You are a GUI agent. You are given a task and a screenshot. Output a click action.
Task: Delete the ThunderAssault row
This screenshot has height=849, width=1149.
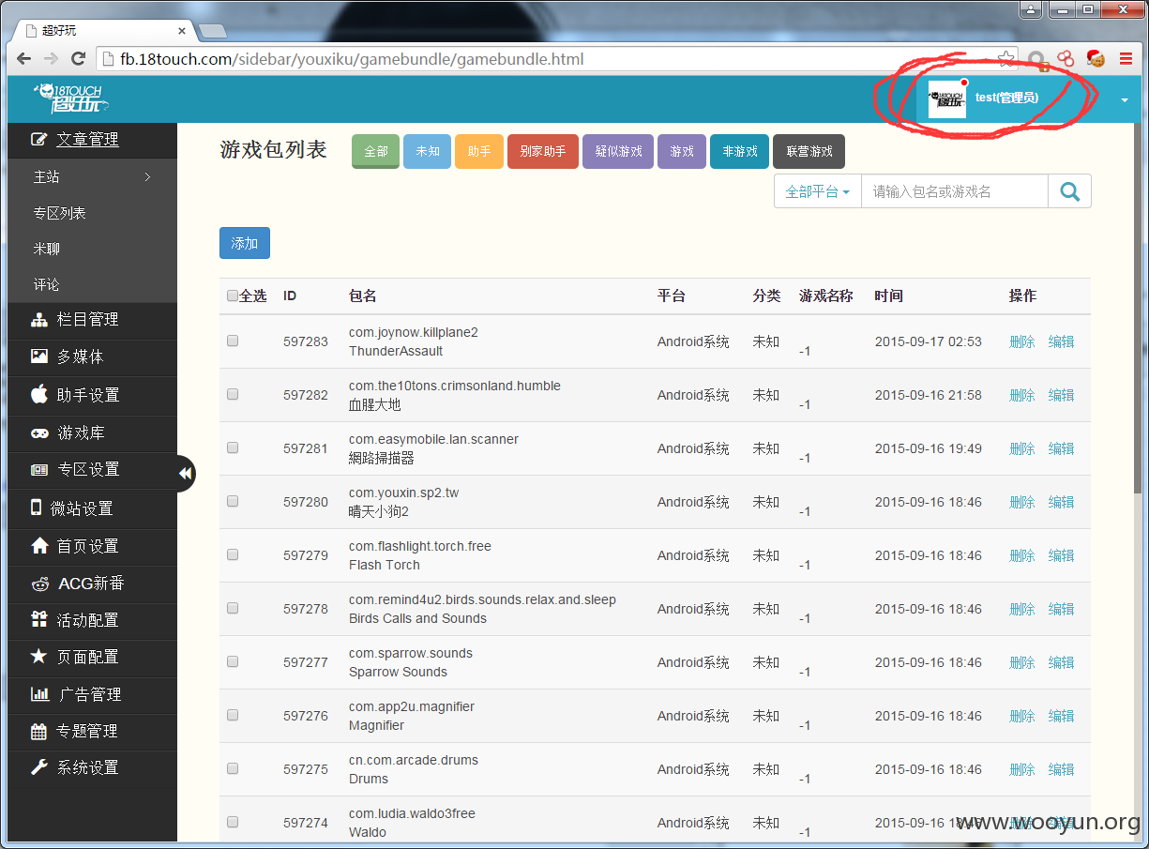click(x=1021, y=341)
